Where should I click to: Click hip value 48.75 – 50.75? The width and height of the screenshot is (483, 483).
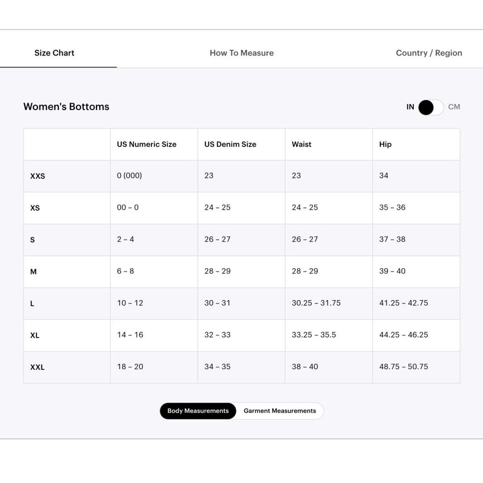pyautogui.click(x=403, y=367)
